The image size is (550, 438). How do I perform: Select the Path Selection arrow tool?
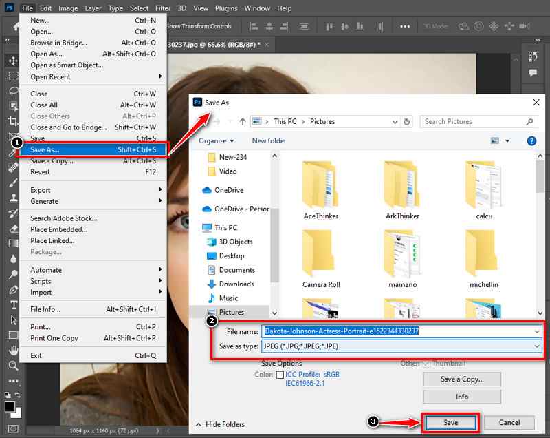tap(13, 320)
